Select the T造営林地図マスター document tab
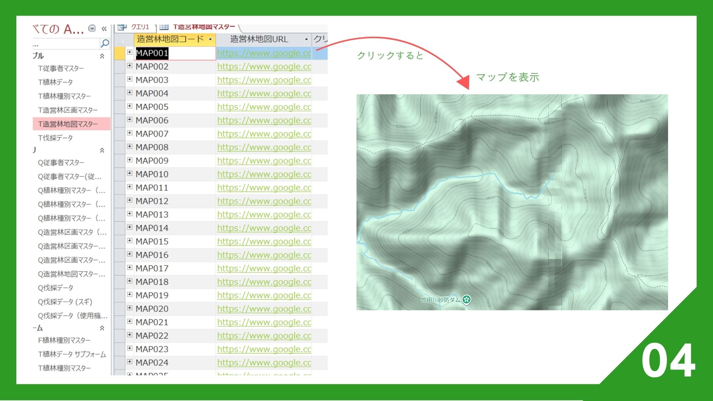This screenshot has height=401, width=713. point(204,27)
